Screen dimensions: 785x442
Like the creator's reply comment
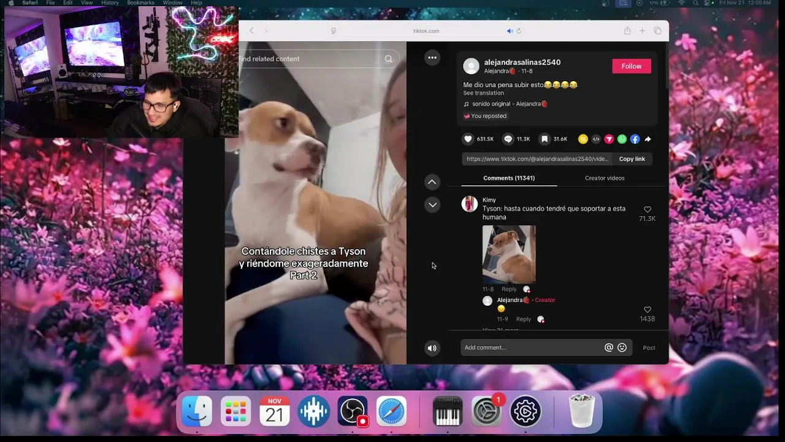point(647,310)
